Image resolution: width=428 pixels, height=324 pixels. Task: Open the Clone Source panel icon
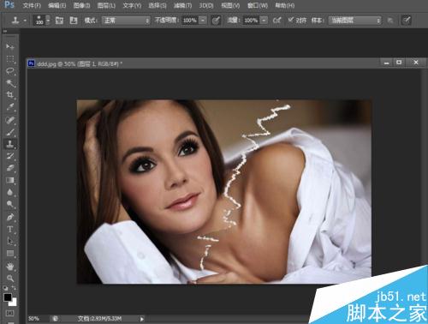[x=74, y=21]
